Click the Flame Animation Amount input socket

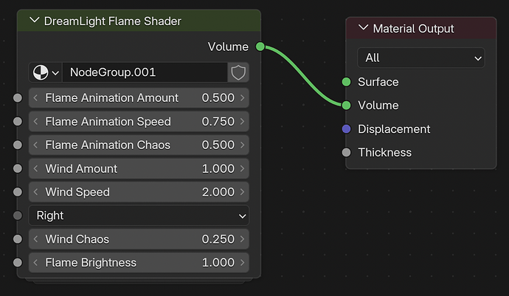pos(18,97)
